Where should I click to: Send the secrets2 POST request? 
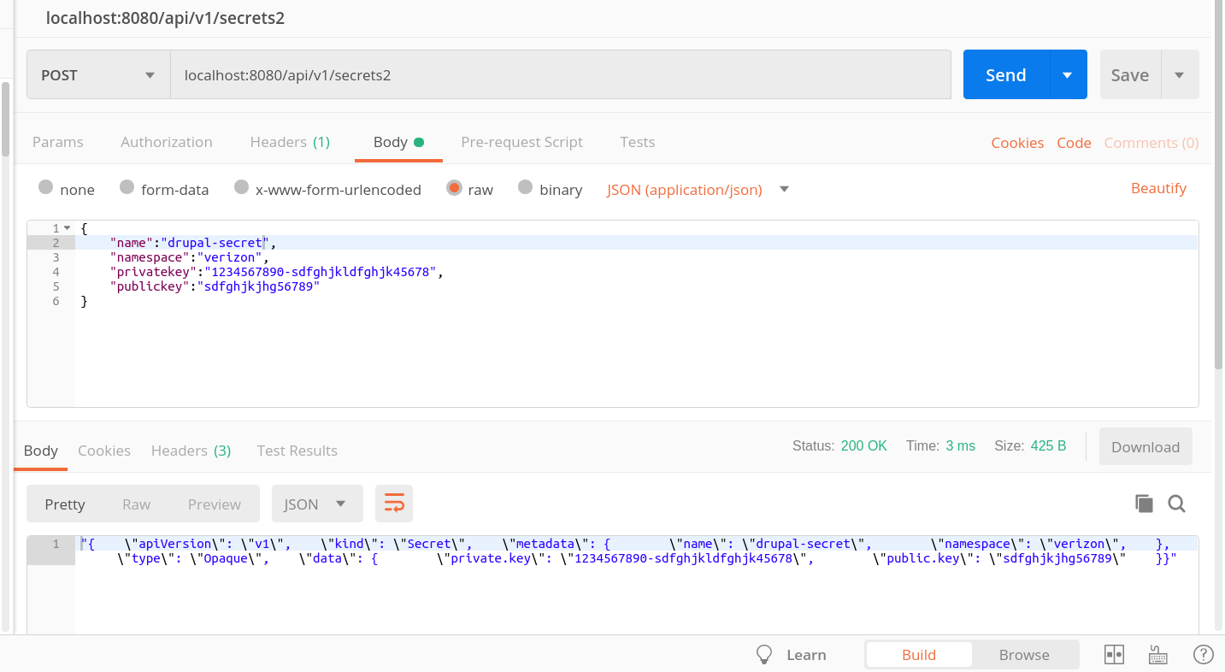coord(1005,74)
